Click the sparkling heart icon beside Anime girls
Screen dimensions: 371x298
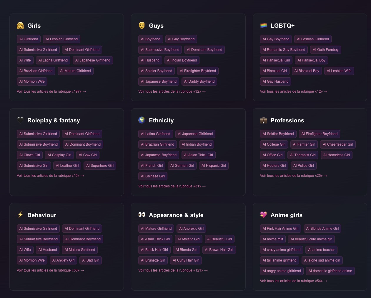coord(264,215)
